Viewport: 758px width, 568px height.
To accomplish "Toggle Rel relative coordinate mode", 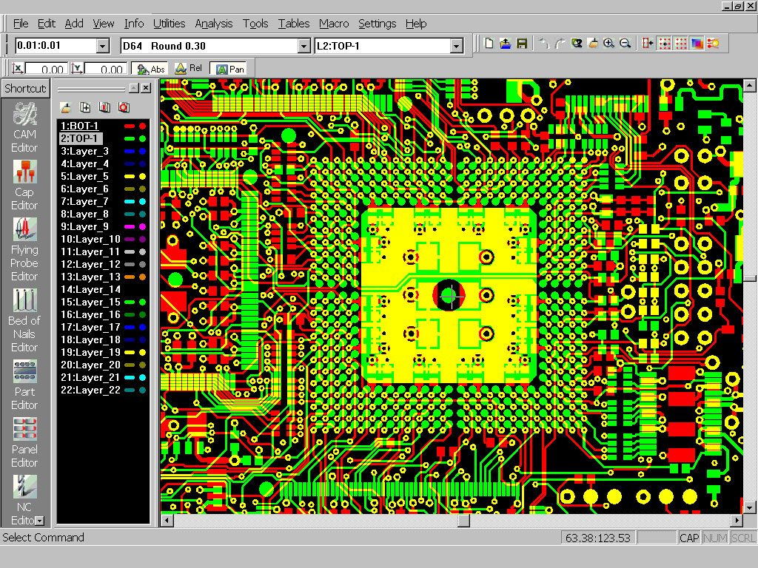I will coord(188,69).
